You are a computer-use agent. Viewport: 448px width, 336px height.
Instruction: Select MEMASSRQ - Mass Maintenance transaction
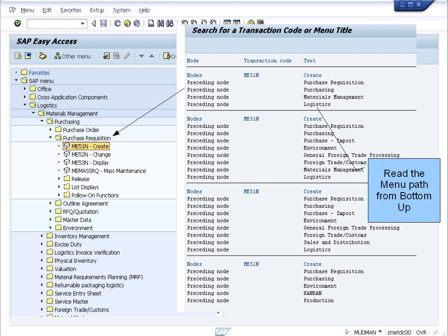pos(108,171)
